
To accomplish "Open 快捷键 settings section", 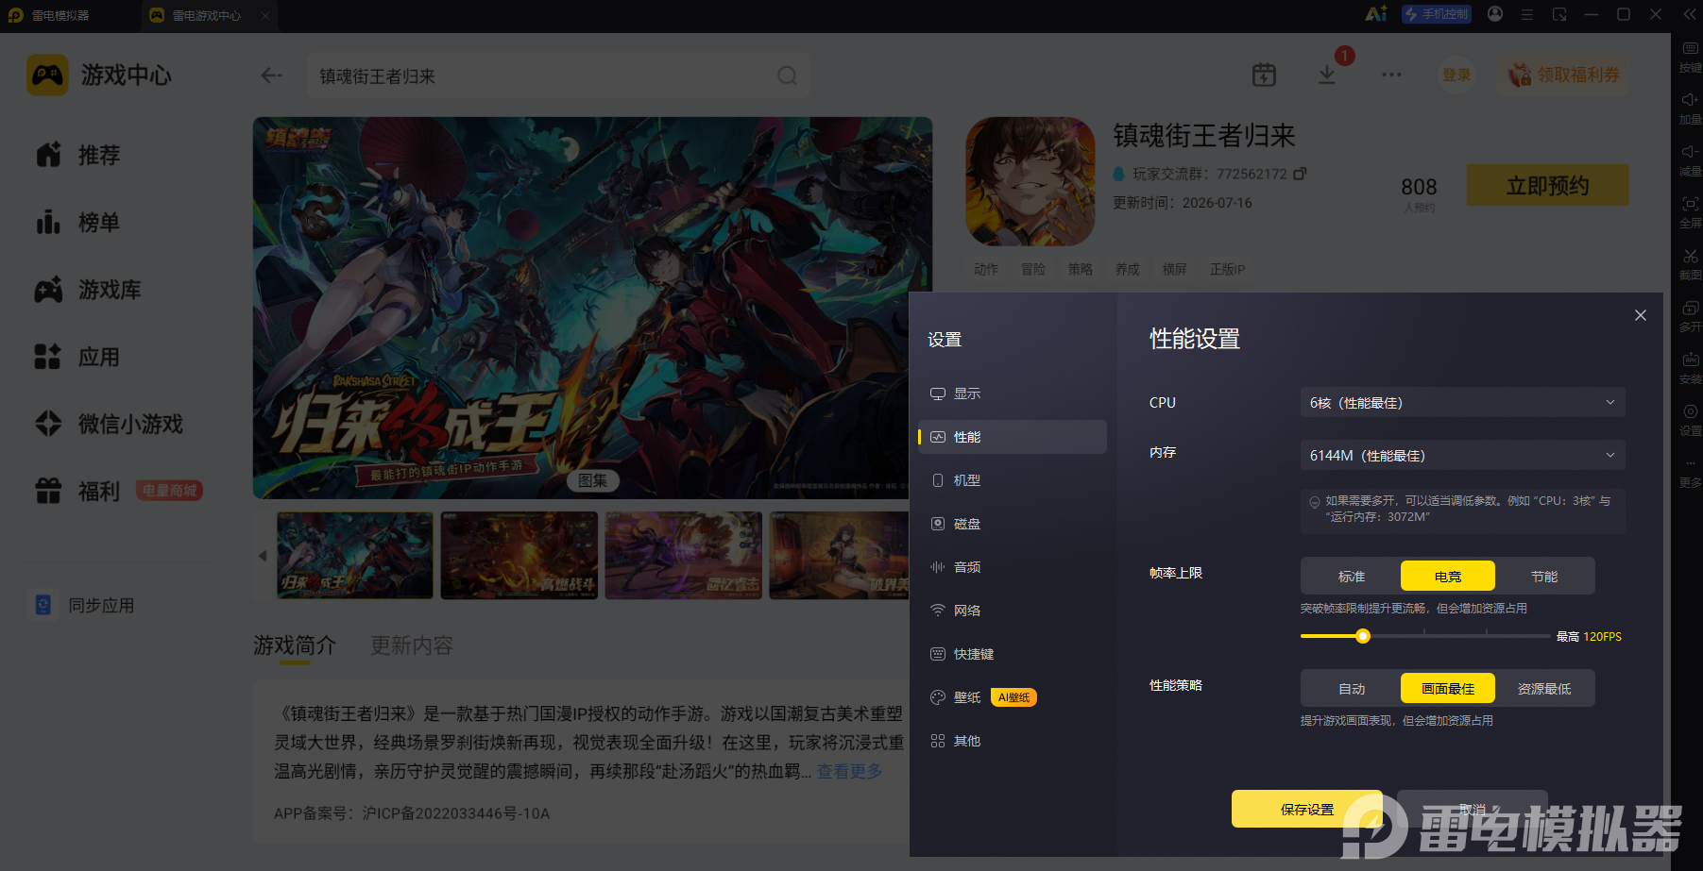I will 1013,654.
